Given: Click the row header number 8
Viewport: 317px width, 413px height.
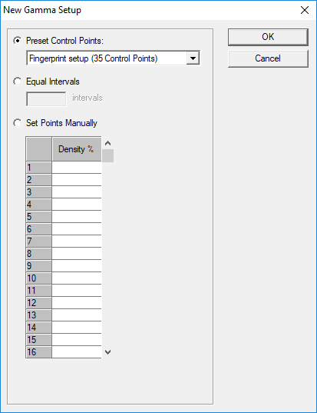Looking at the screenshot, I should point(39,254).
